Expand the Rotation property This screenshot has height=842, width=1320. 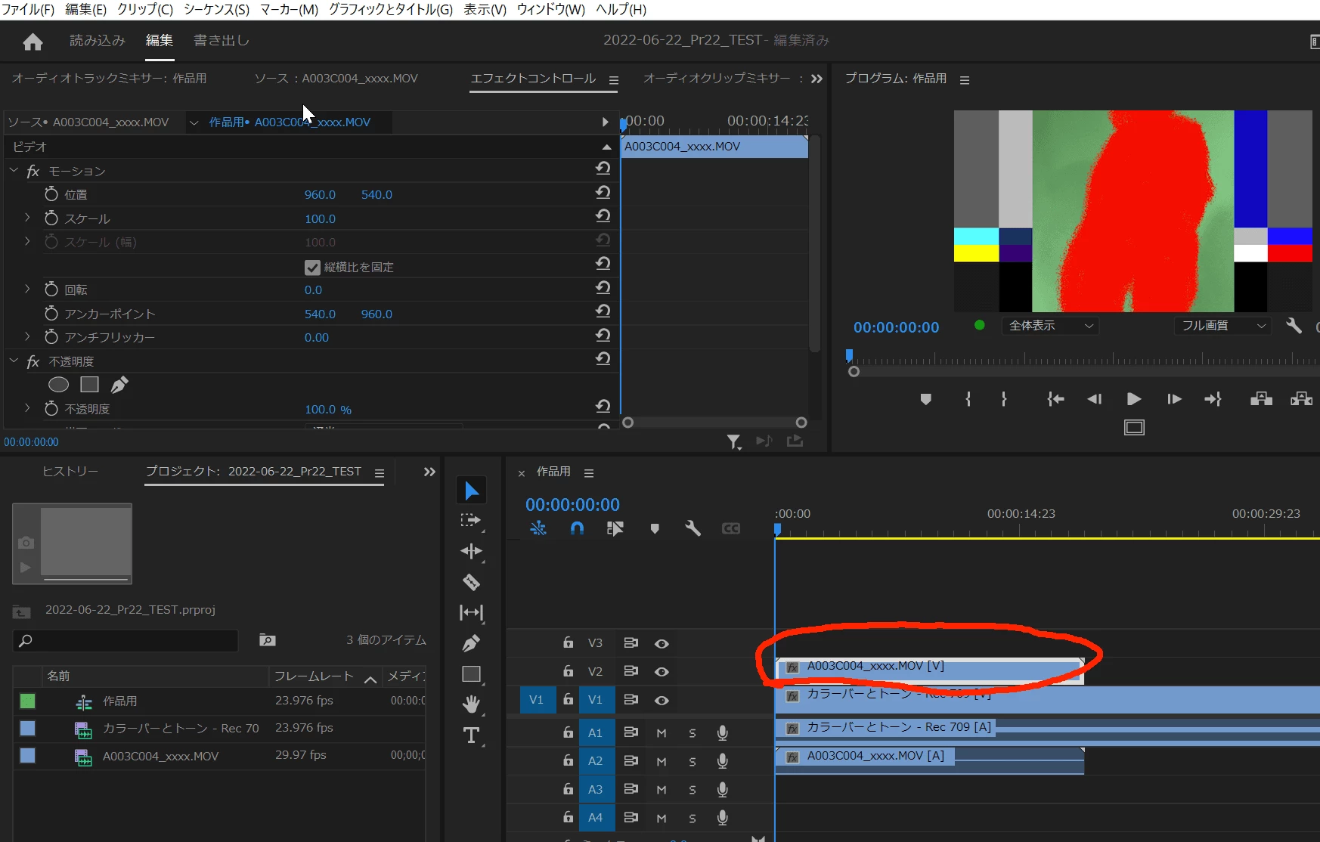coord(27,289)
